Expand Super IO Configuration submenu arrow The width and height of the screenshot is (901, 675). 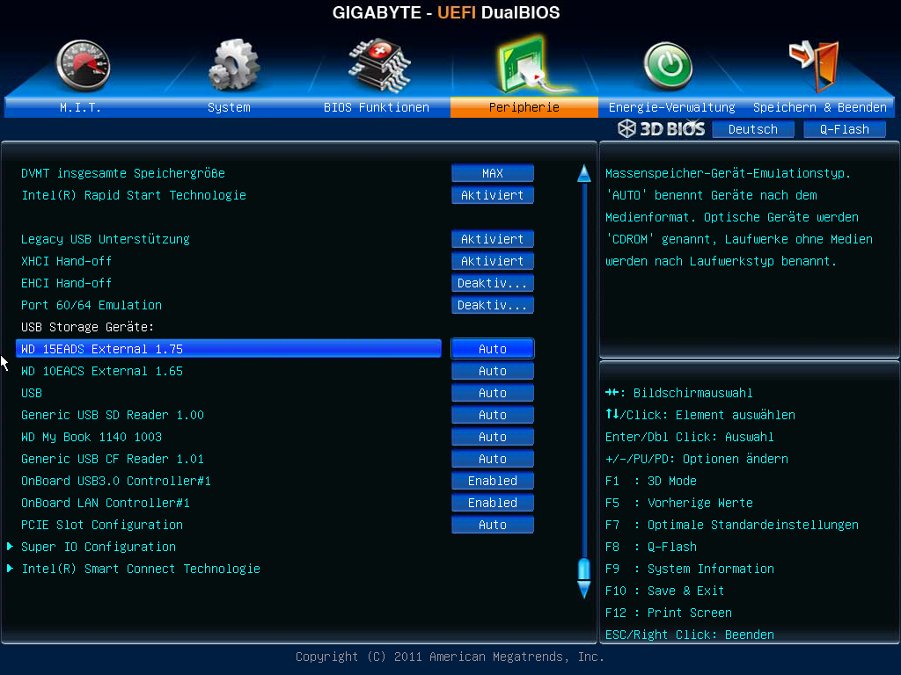[11, 547]
